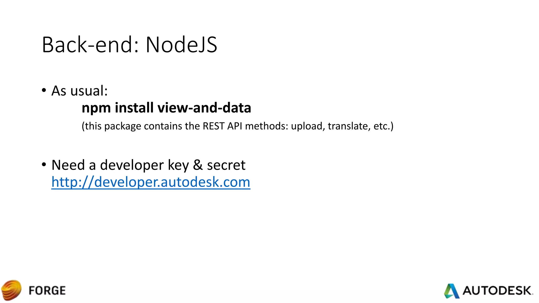Click 'NodeJS' in the slide title
Viewport: 539px width, 303px height.
coord(181,45)
